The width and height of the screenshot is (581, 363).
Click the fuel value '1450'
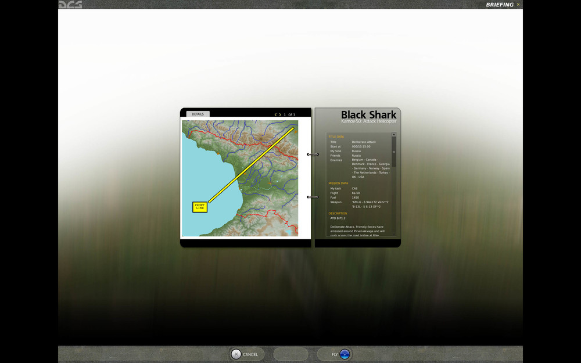coord(356,198)
